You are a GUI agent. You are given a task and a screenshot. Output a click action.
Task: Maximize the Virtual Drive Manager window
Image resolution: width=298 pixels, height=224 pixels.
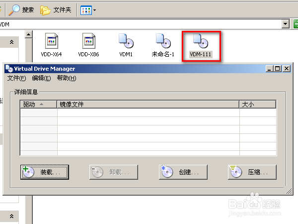pos(278,69)
